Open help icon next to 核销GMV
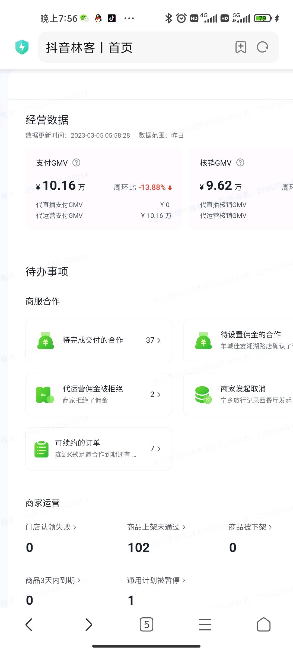 tap(240, 163)
